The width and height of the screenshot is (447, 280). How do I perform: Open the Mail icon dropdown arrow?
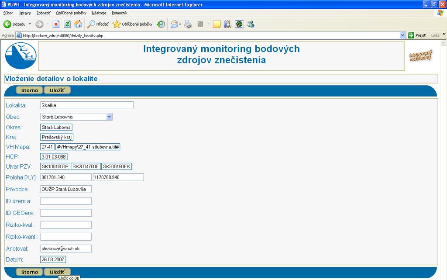[x=180, y=24]
